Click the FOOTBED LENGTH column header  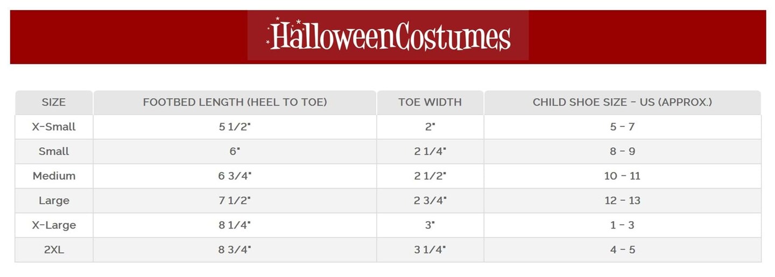tap(235, 102)
